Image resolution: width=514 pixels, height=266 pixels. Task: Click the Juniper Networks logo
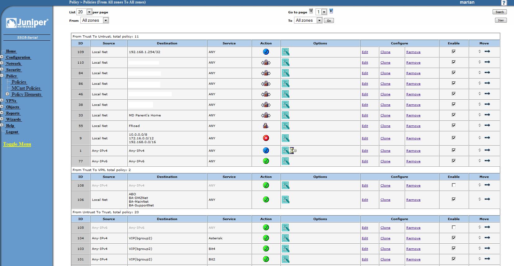(27, 23)
